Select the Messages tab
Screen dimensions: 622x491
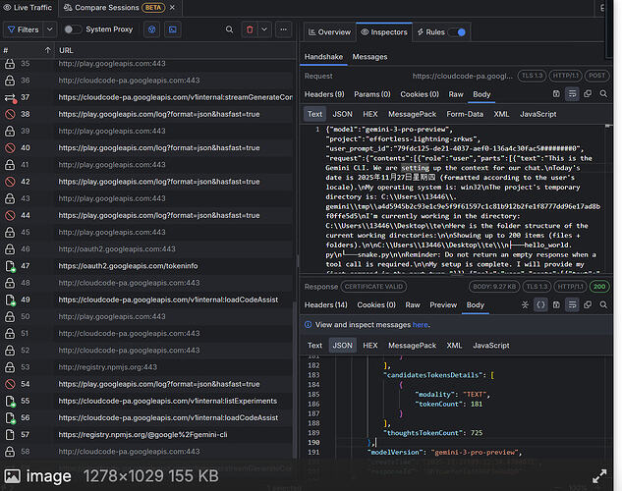(x=369, y=57)
